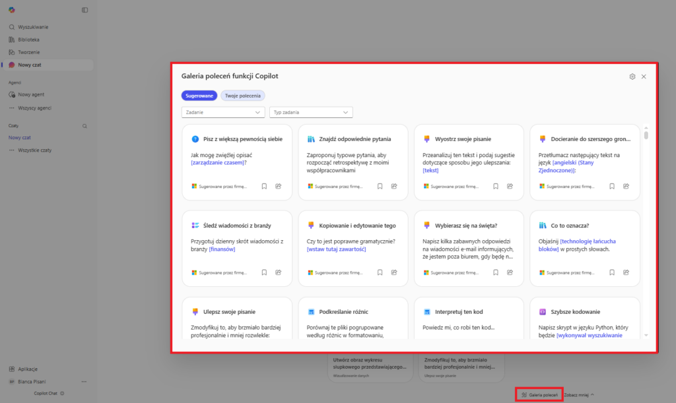Click the Copilot logo icon
676x403 pixels.
(x=12, y=10)
